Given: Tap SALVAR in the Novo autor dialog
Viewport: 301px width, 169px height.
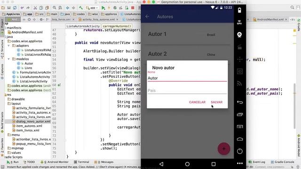Looking at the screenshot, I should [216, 102].
